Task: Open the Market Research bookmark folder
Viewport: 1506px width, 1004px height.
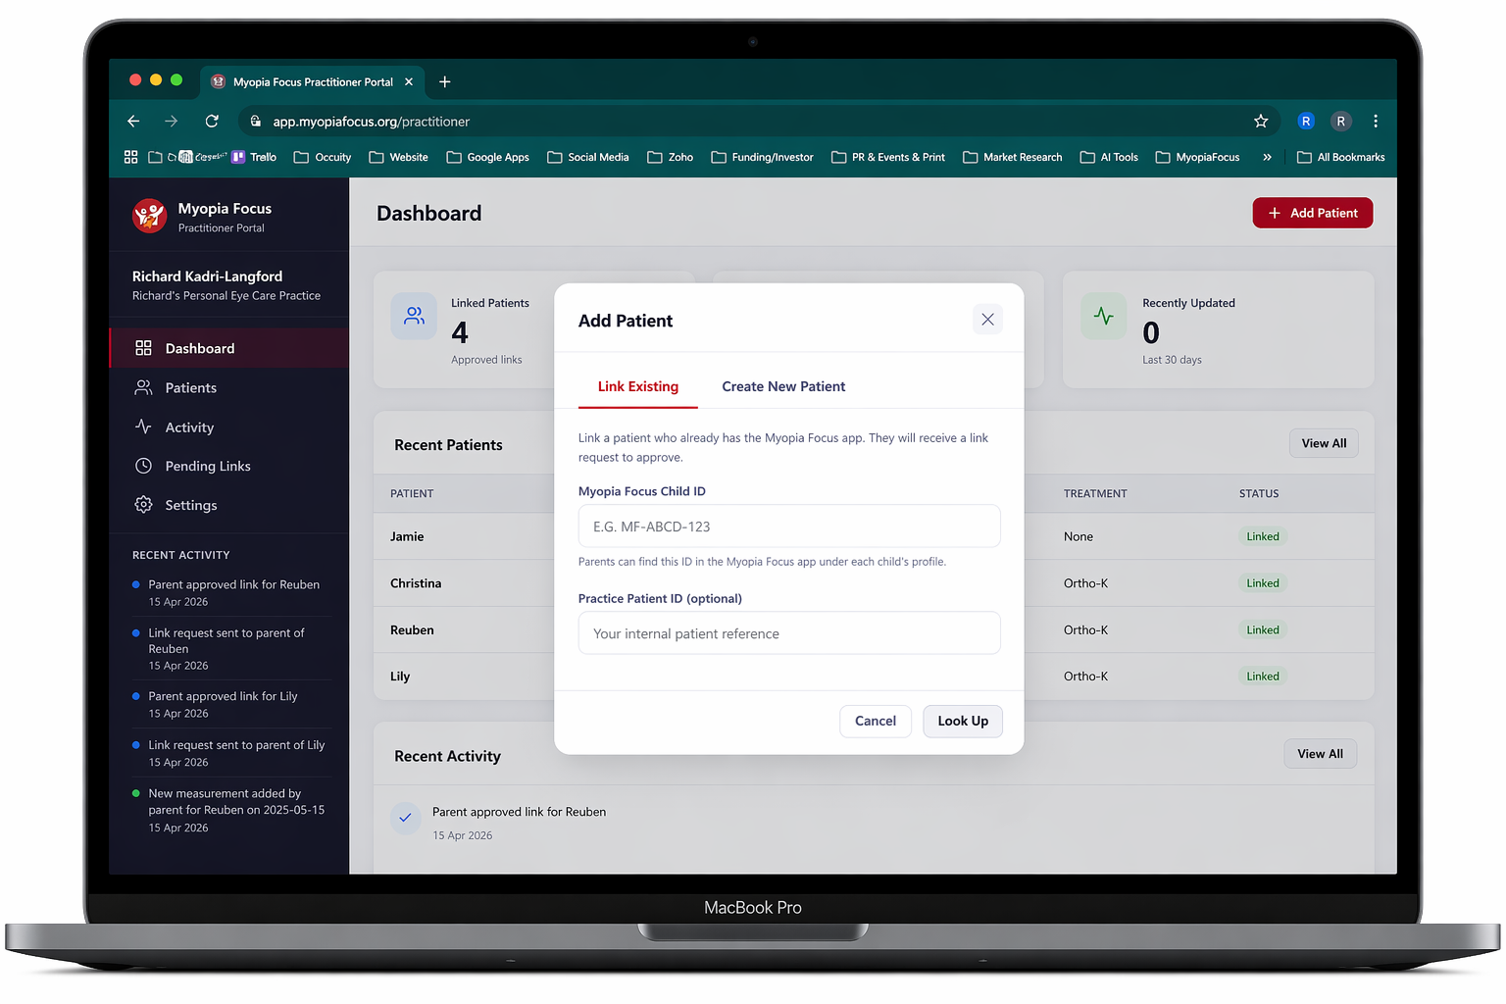Action: pyautogui.click(x=1013, y=157)
